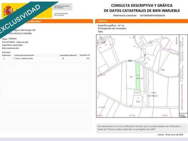Click the 'Superficie gráfica:' label
Image resolution: width=188 pixels, height=141 pixels.
coord(107,26)
